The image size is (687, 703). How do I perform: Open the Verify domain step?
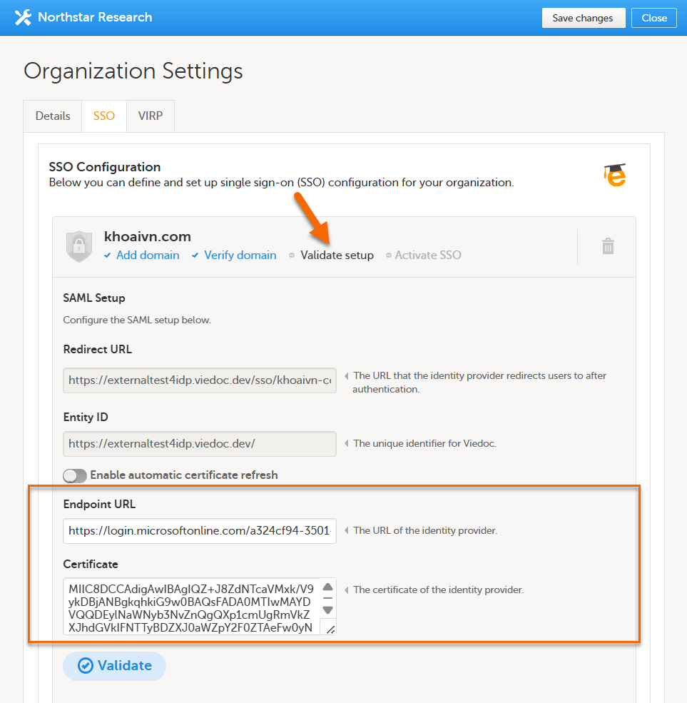pos(240,256)
